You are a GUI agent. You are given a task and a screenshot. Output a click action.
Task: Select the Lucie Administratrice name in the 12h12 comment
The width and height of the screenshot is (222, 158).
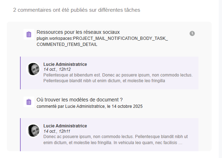65,64
